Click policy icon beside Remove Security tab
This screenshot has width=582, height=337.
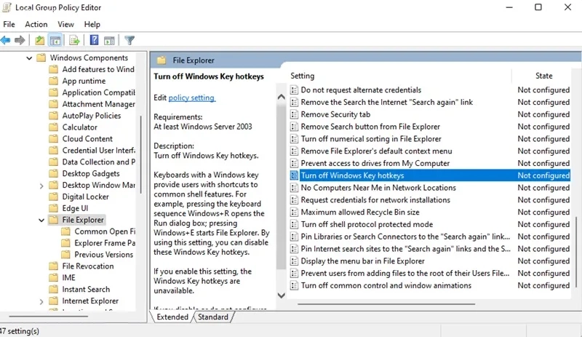coord(294,114)
